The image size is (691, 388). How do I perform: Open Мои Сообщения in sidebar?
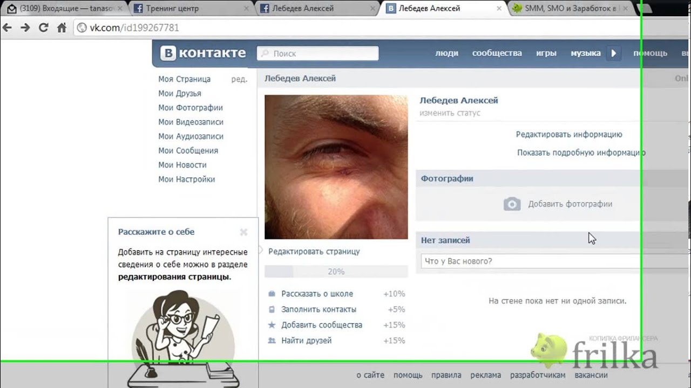tap(188, 150)
